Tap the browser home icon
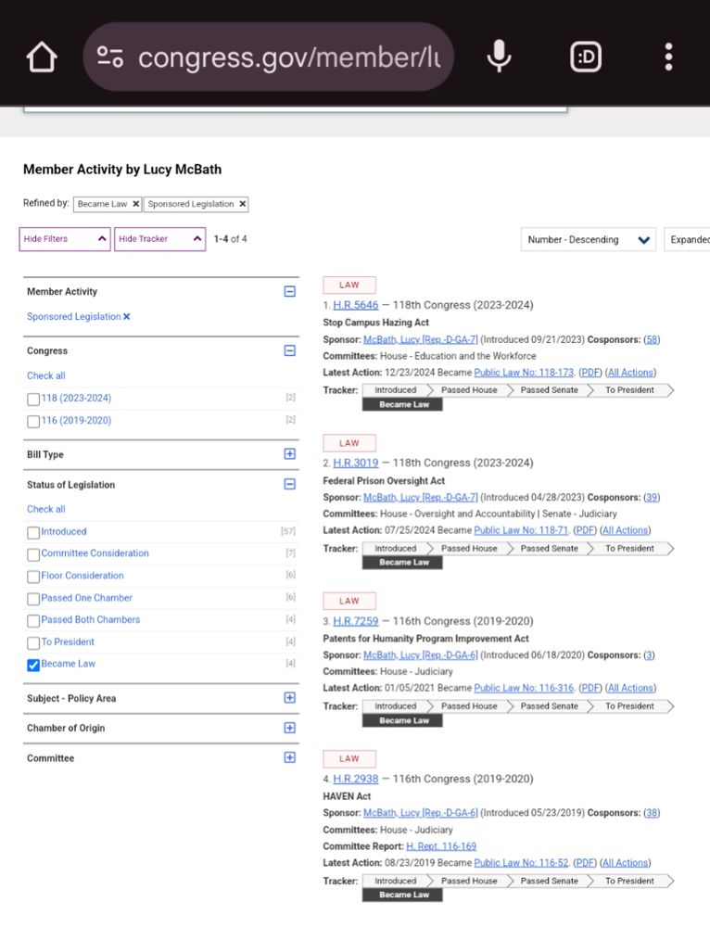 [x=42, y=57]
